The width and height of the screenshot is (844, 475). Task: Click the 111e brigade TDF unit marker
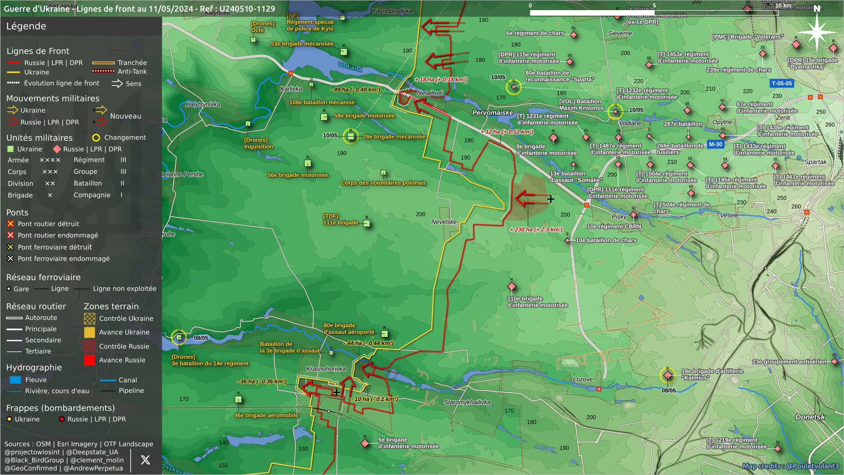pos(367,223)
